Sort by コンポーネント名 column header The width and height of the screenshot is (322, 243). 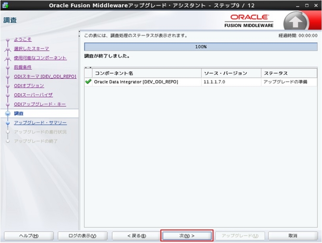(x=147, y=73)
